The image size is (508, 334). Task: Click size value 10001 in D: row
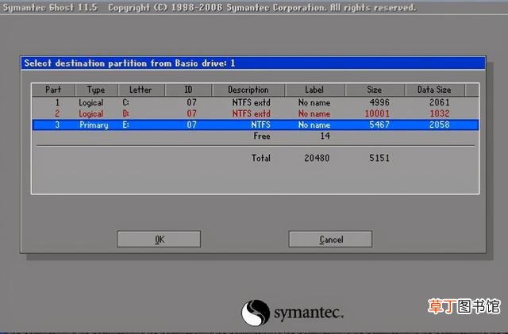tap(377, 113)
